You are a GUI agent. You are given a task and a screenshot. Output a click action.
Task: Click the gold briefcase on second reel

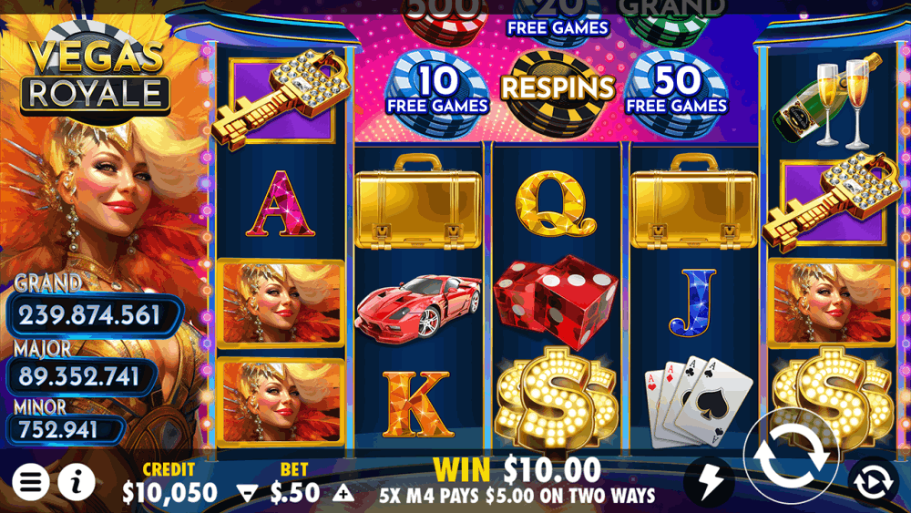(x=418, y=201)
